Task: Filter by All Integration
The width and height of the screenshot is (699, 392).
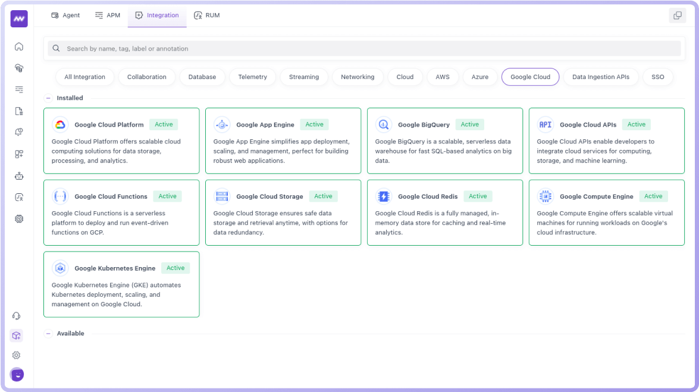Action: (84, 77)
